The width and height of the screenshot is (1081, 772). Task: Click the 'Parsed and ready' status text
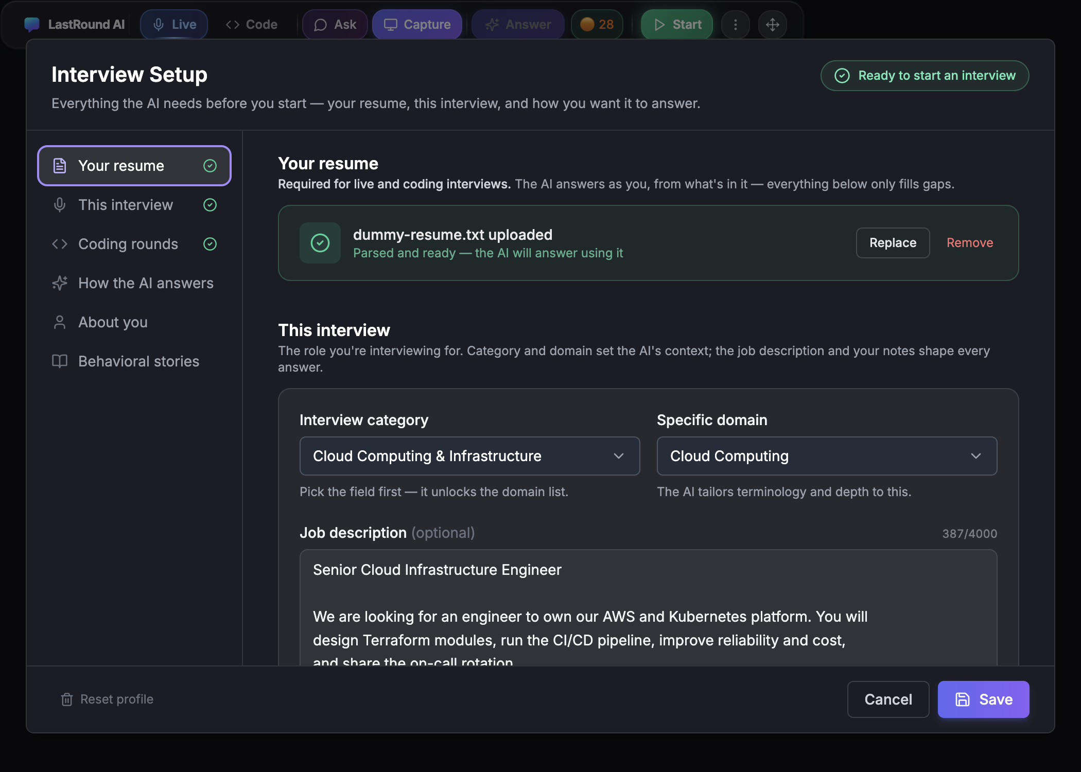[x=488, y=253]
